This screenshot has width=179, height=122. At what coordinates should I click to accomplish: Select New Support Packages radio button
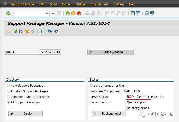[9, 86]
